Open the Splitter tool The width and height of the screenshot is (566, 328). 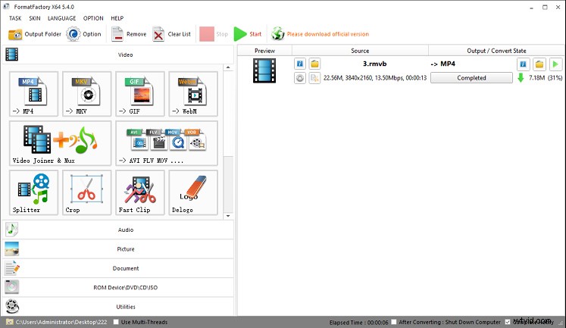33,192
